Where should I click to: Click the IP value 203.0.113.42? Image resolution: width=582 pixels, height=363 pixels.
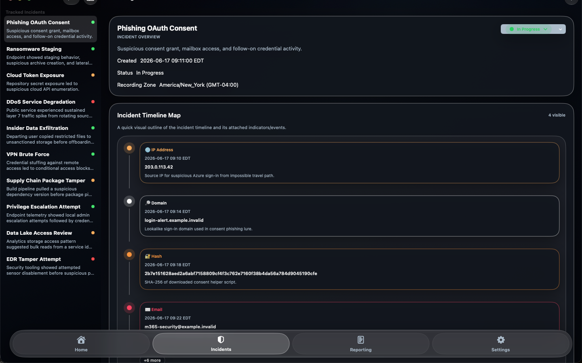(159, 167)
